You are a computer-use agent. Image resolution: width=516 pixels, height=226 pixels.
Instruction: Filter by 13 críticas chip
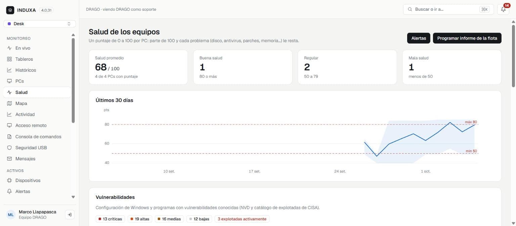pos(110,219)
